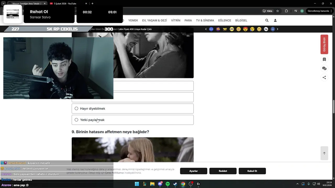Viewport: 335px width, 188px height.
Task: Show previous categories with left chevron
Action: tap(206, 29)
